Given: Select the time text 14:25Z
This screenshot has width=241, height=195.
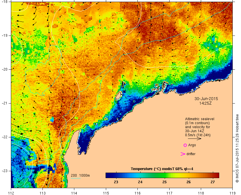Looking at the screenshot, I should click(x=205, y=103).
